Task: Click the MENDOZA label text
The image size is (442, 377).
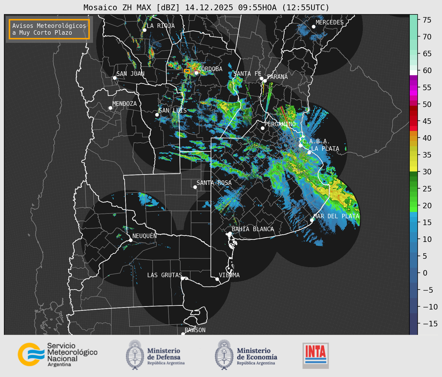Action: (x=124, y=104)
